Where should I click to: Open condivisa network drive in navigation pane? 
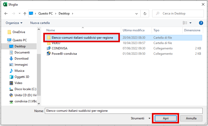(x=26, y=101)
